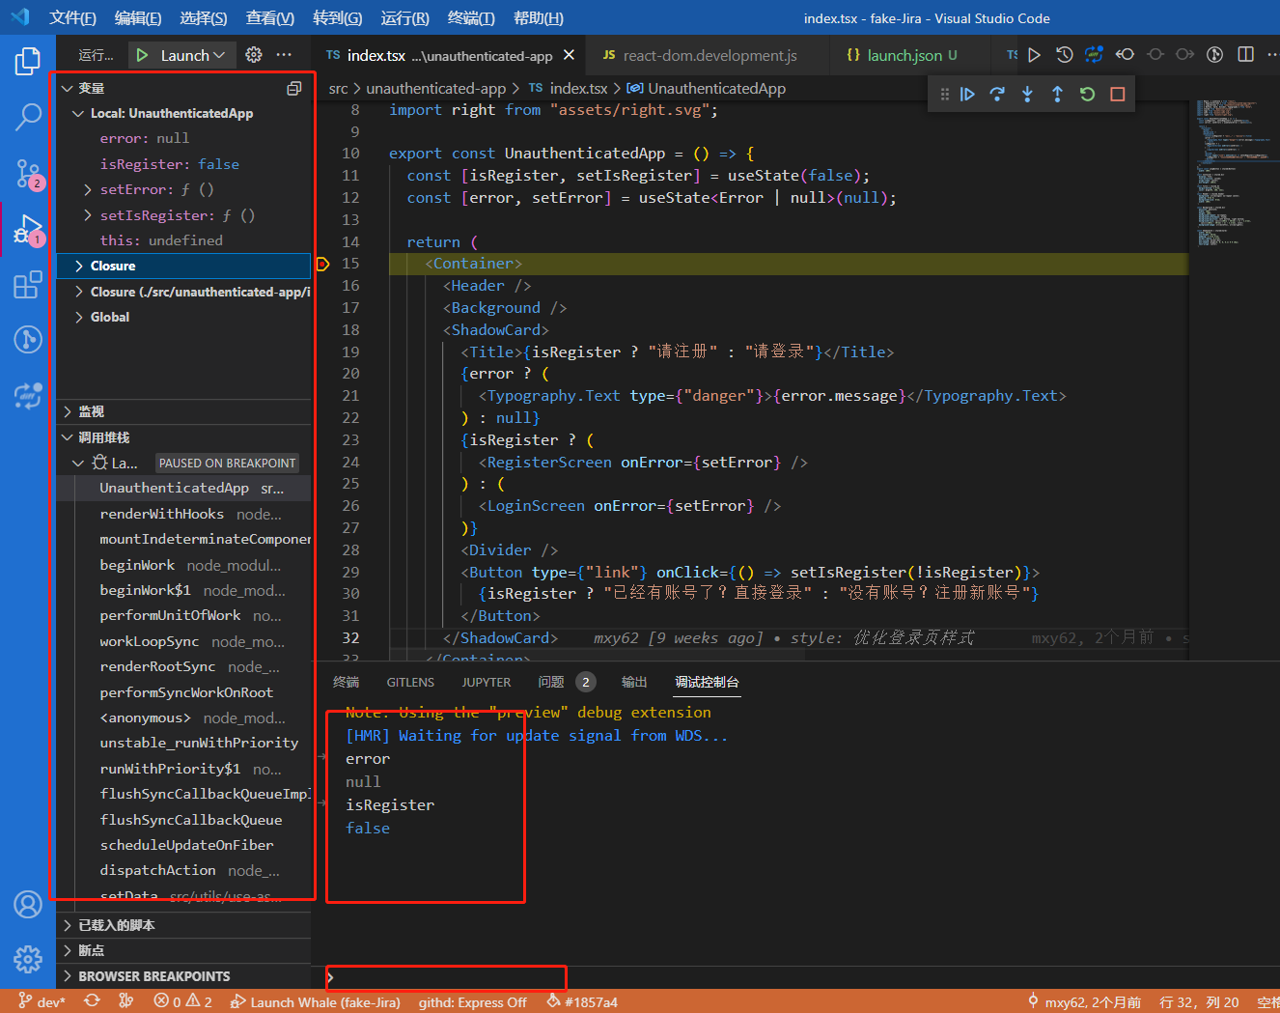Close the index.tsx editor tab
Image resolution: width=1280 pixels, height=1013 pixels.
[x=570, y=55]
